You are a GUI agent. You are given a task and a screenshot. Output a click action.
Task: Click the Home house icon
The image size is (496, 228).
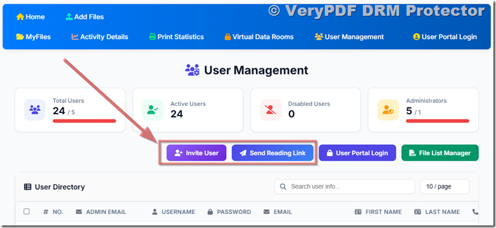coord(20,17)
